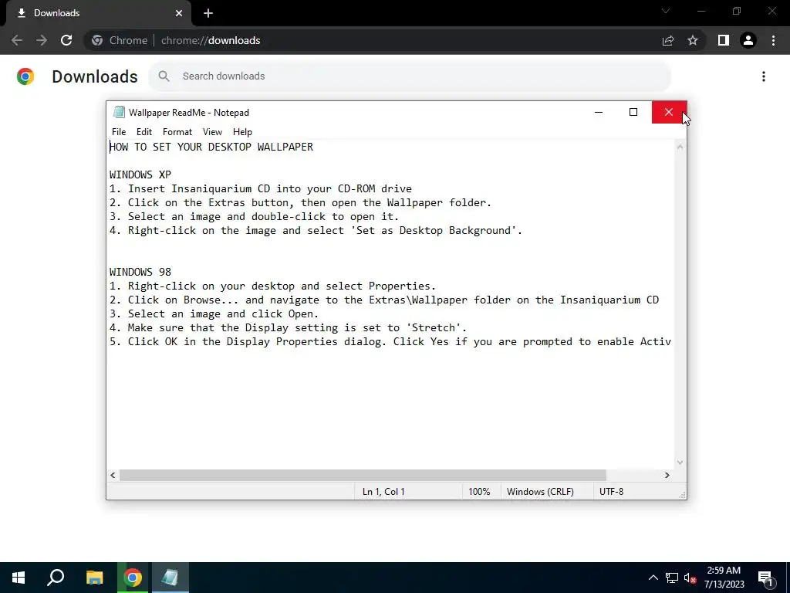Open the notification center icon
The height and width of the screenshot is (593, 790).
pos(766,578)
